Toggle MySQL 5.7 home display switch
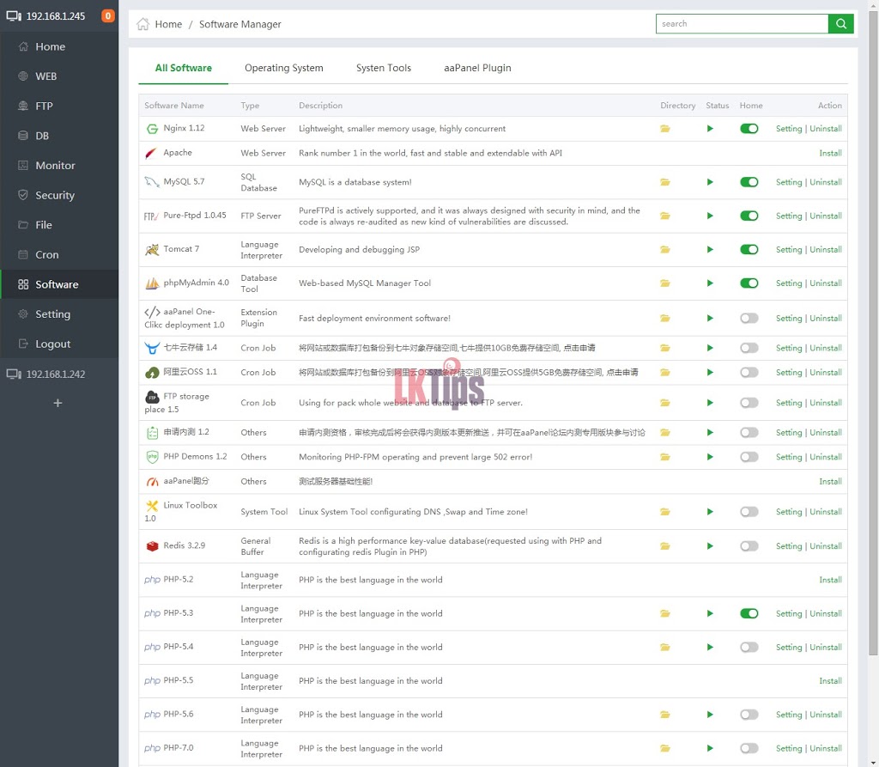 749,182
